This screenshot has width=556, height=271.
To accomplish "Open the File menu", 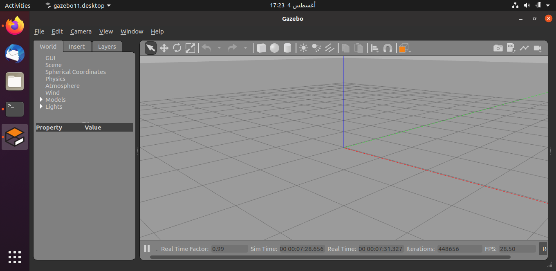I will click(x=39, y=31).
